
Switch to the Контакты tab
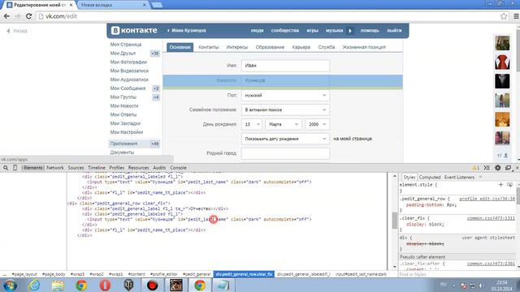[x=209, y=47]
